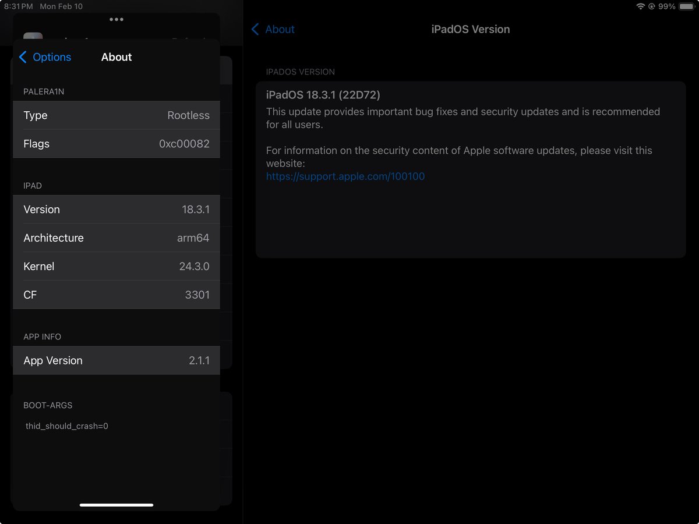Select the Version row showing 18.3.1
The image size is (699, 524).
[x=116, y=210]
